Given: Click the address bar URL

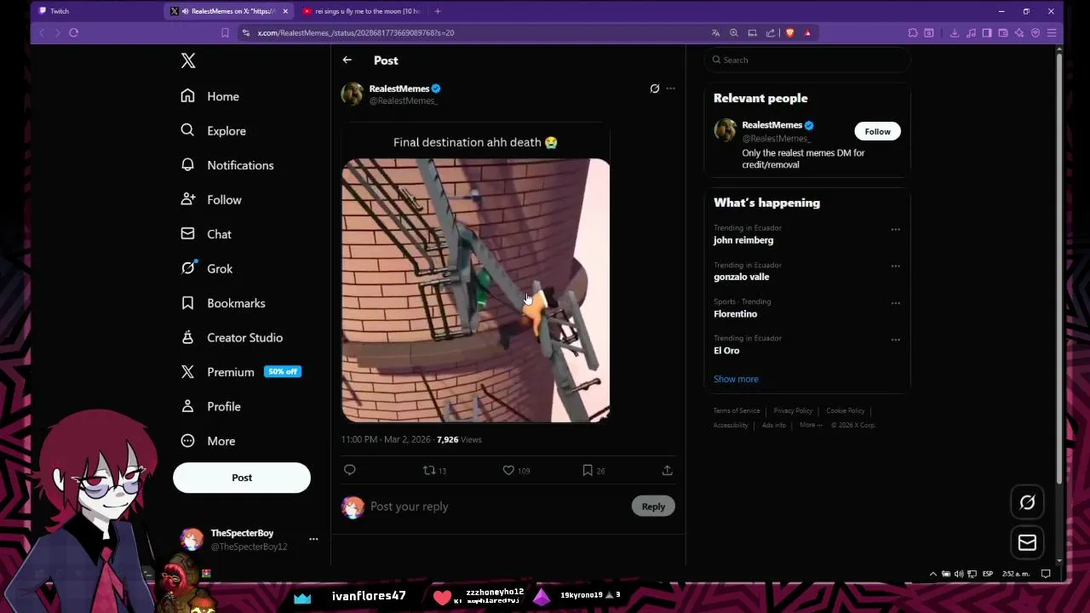Looking at the screenshot, I should click(x=356, y=32).
